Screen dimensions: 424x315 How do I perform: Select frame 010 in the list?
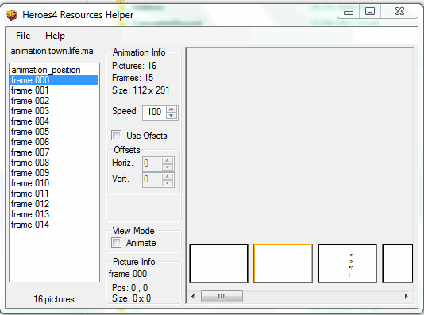54,183
